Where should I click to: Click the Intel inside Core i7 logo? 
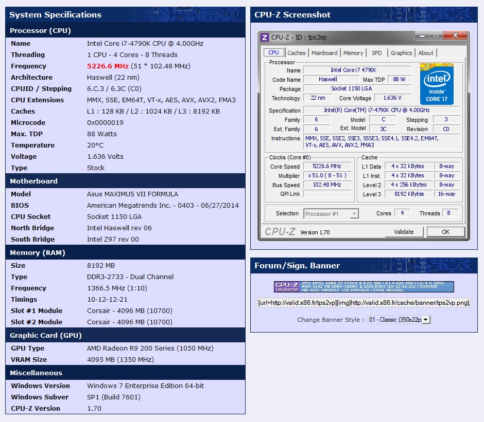437,84
